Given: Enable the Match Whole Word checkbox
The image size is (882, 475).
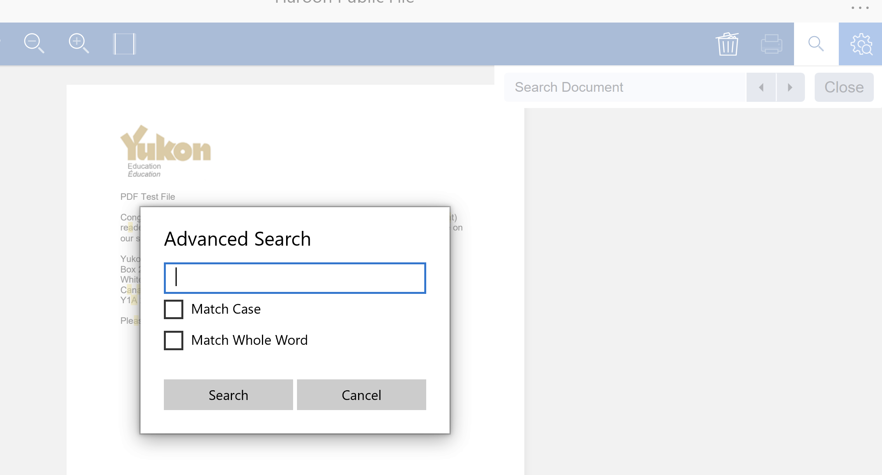Looking at the screenshot, I should (174, 340).
